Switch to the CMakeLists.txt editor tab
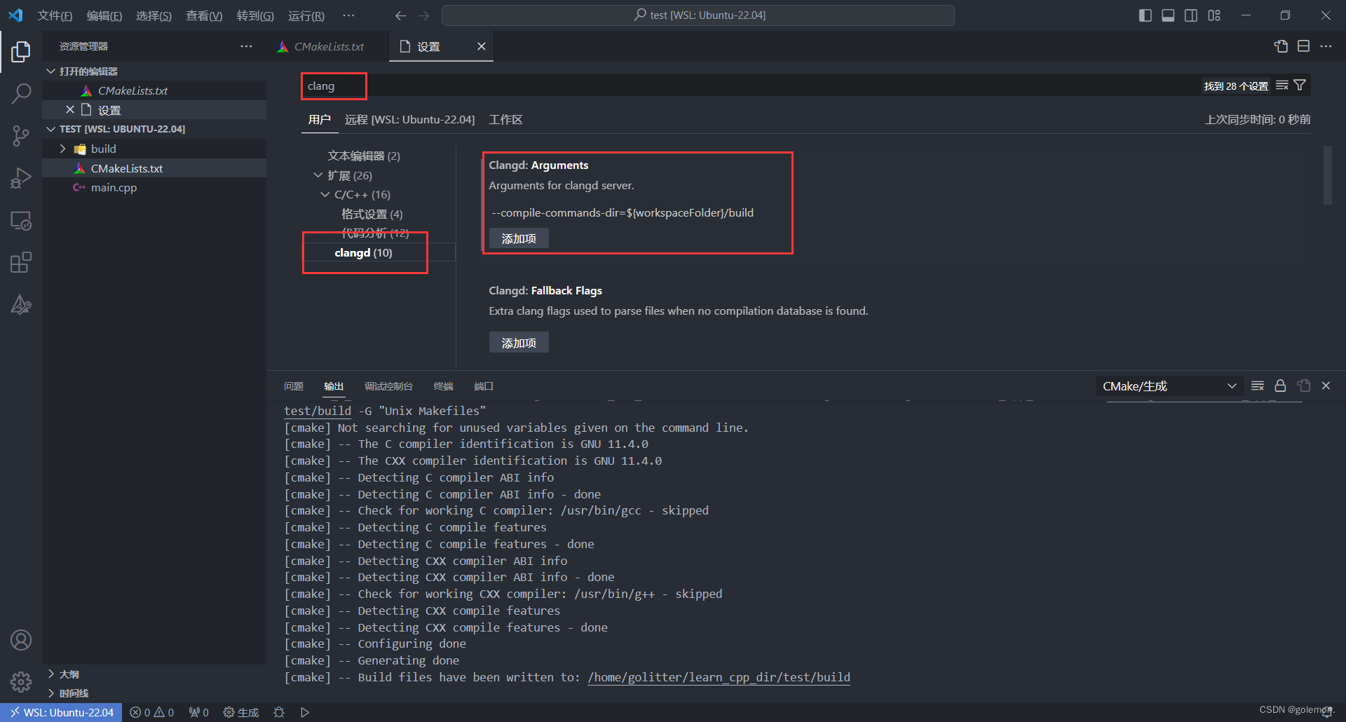 tap(328, 46)
